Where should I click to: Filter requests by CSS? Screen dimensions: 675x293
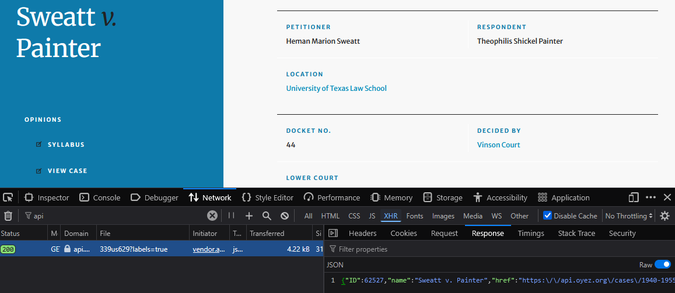pyautogui.click(x=354, y=216)
